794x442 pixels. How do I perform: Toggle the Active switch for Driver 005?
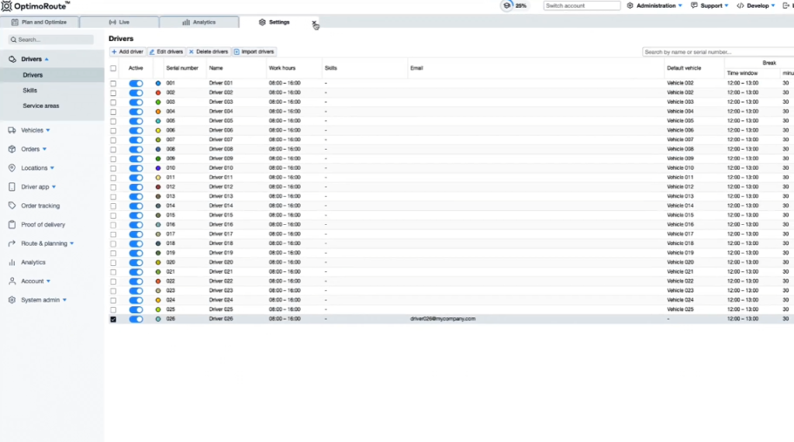pos(136,121)
